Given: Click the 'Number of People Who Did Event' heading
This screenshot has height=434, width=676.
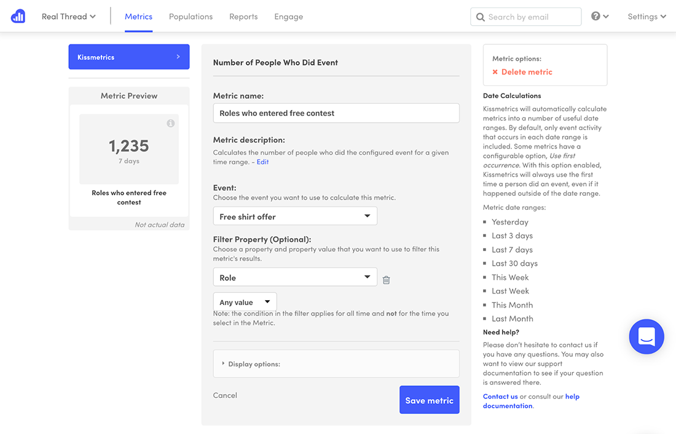Looking at the screenshot, I should pyautogui.click(x=275, y=63).
